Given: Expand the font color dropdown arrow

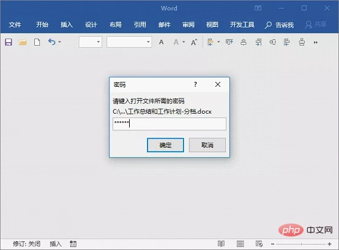Looking at the screenshot, I should [x=184, y=42].
